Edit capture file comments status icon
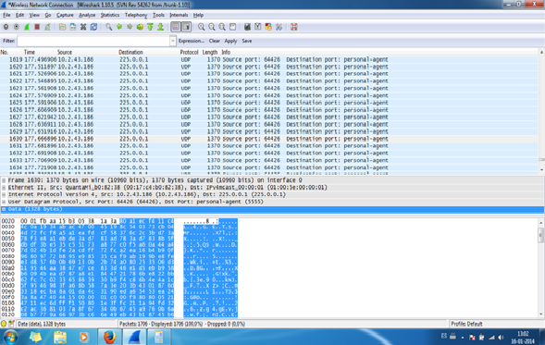This screenshot has height=345, width=545. (11, 324)
